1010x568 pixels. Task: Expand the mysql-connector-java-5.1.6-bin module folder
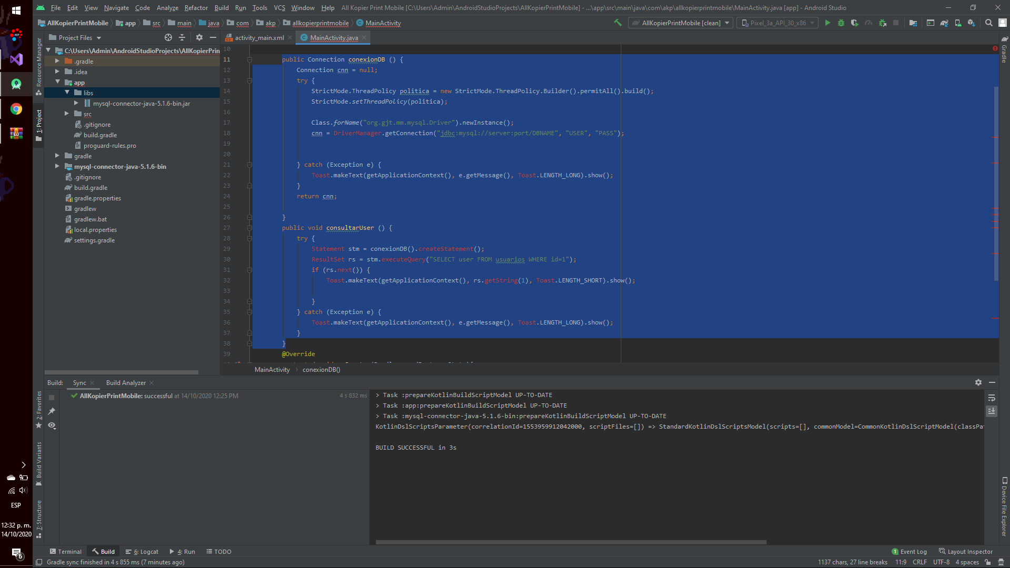[57, 166]
